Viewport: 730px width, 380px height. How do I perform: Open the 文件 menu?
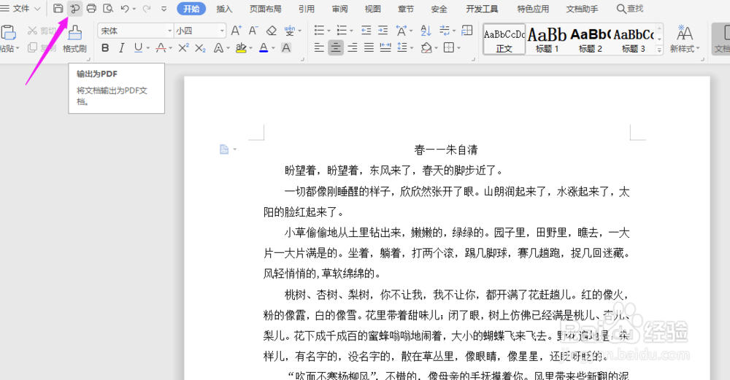pyautogui.click(x=21, y=8)
